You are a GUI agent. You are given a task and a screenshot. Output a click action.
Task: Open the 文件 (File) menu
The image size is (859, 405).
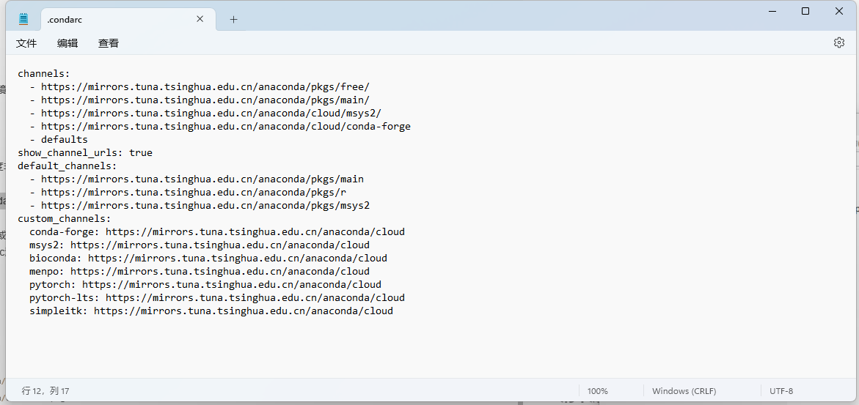pyautogui.click(x=26, y=43)
